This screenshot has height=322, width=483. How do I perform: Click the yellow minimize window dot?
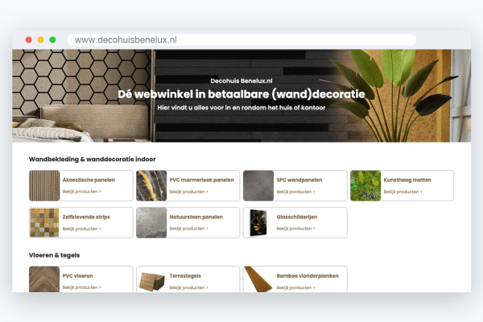click(x=41, y=39)
